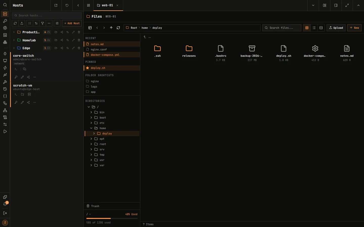Toggle the hosts filter funnel

click(42, 23)
